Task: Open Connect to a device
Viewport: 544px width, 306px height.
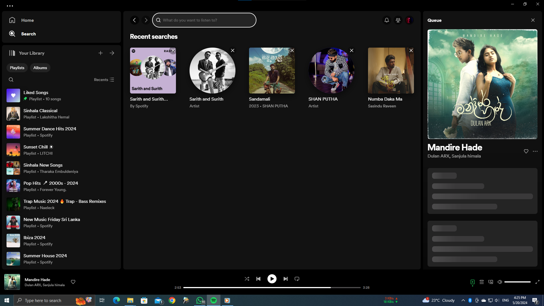Action: 491,282
